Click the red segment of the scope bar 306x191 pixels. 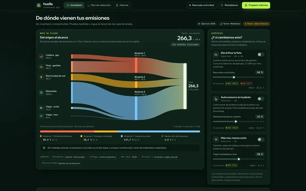click(67, 132)
